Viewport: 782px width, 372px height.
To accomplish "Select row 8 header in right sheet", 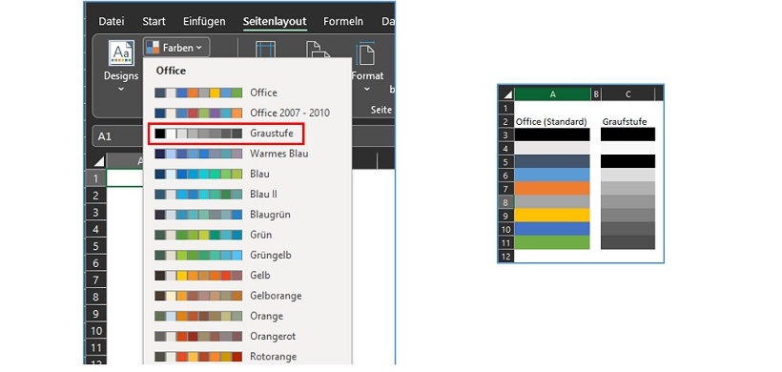I will pyautogui.click(x=506, y=202).
